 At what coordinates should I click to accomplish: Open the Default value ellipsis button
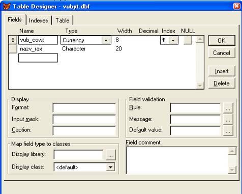[228, 130]
